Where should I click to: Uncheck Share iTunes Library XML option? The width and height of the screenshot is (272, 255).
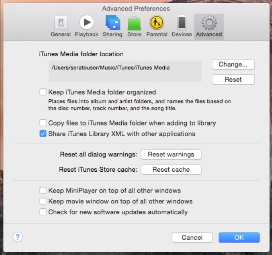[x=43, y=134]
